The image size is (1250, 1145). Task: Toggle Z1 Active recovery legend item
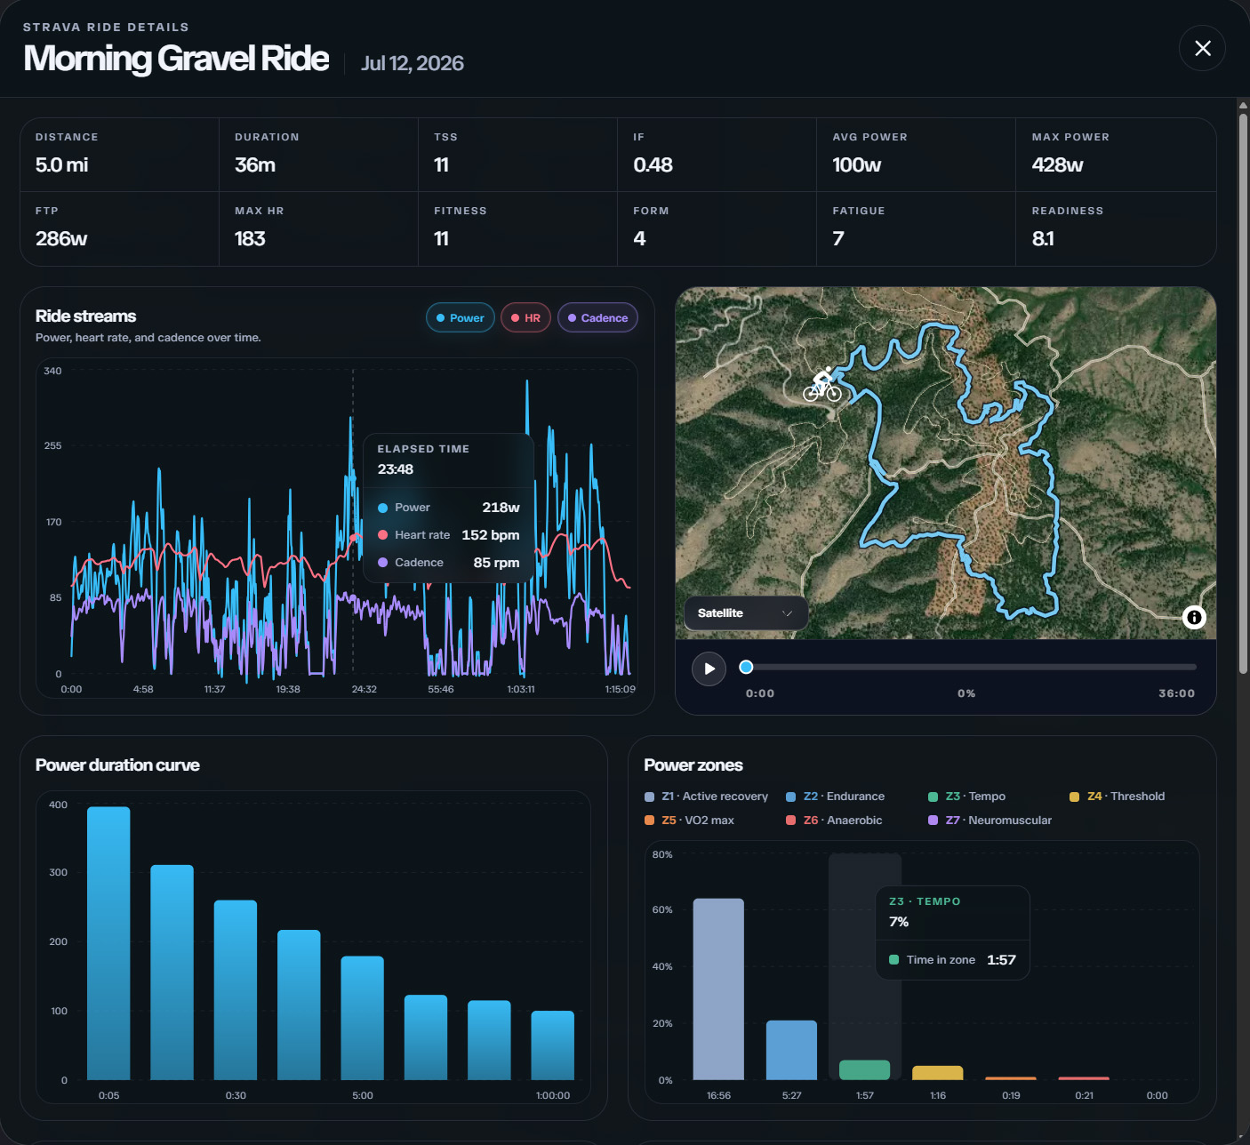[706, 797]
